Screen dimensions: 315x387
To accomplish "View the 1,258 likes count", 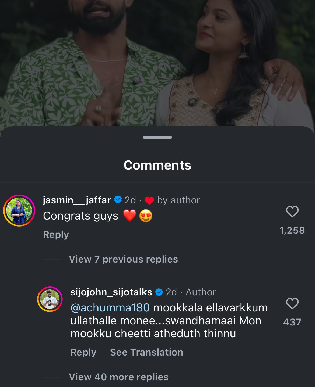I will (x=292, y=230).
